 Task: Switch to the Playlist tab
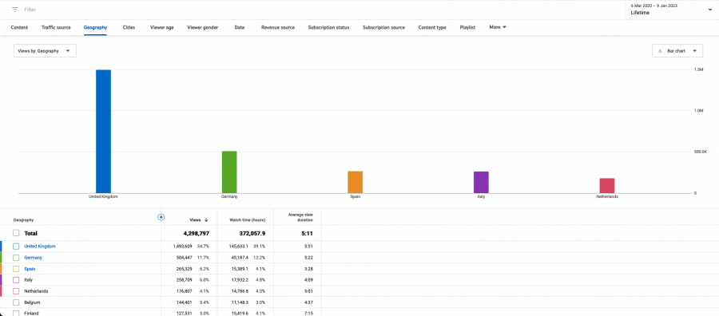(x=467, y=27)
